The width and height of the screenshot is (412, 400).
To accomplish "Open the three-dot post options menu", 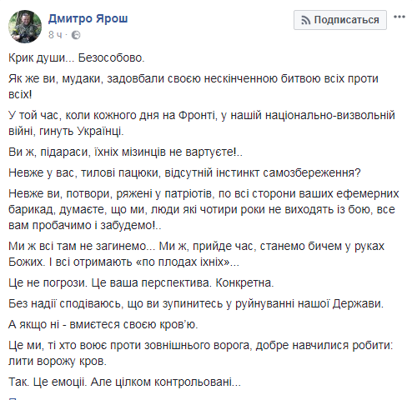I will coord(399,17).
